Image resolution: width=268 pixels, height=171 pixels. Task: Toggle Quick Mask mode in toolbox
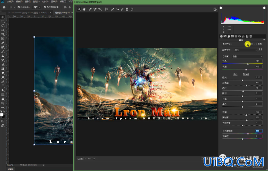(3, 121)
